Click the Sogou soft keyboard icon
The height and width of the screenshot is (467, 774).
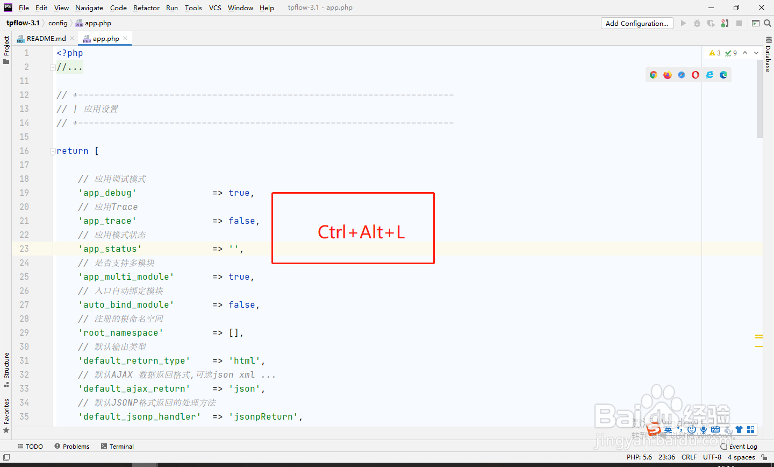(x=715, y=429)
